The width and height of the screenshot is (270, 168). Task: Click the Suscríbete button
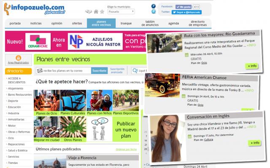tap(100, 71)
